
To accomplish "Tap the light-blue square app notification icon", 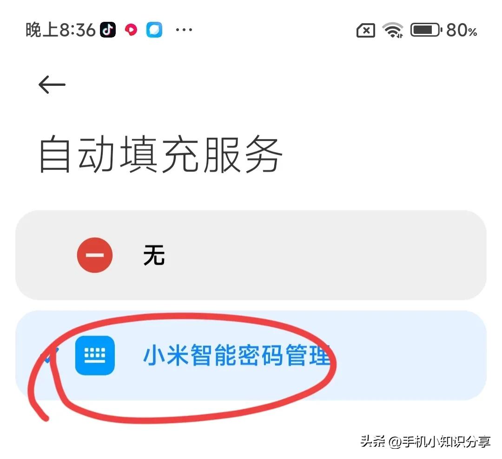I will pyautogui.click(x=154, y=30).
